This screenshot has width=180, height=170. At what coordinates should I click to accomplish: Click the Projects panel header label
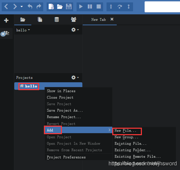24,77
